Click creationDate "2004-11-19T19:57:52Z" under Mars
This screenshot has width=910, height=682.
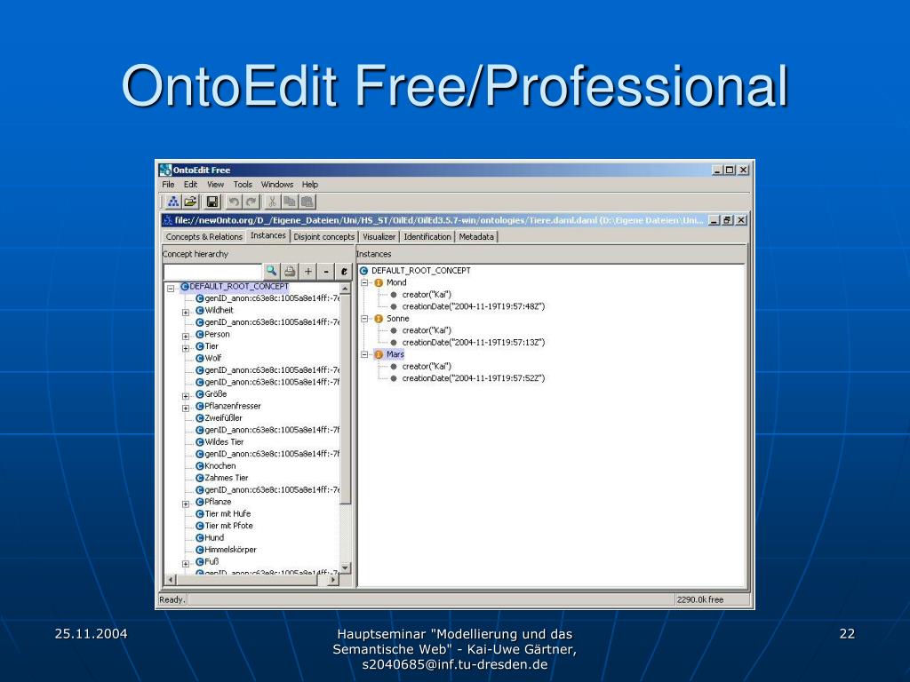[x=474, y=378]
